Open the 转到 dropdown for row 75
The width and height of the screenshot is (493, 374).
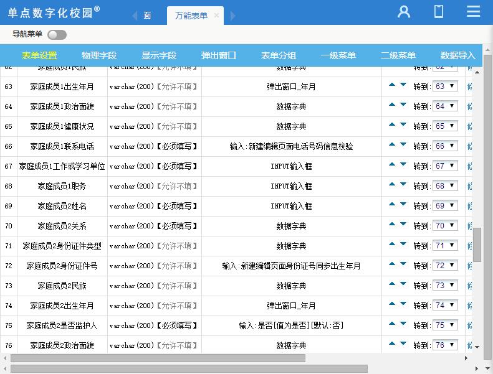click(x=446, y=325)
